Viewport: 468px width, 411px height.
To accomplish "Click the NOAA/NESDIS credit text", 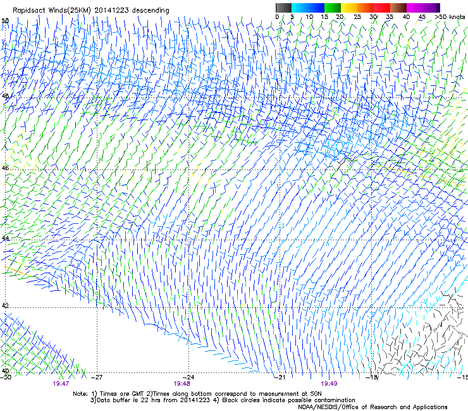I will [x=373, y=407].
